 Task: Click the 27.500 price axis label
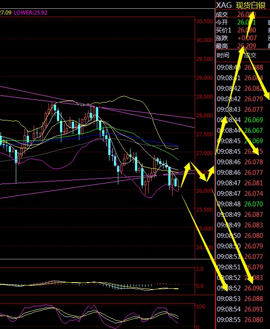pyautogui.click(x=204, y=134)
